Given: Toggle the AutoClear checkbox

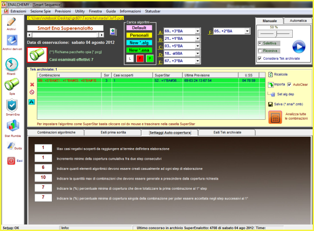Looking at the screenshot, I should coord(289,85).
